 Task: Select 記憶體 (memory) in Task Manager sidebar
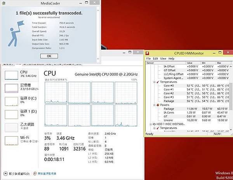tap(21, 88)
